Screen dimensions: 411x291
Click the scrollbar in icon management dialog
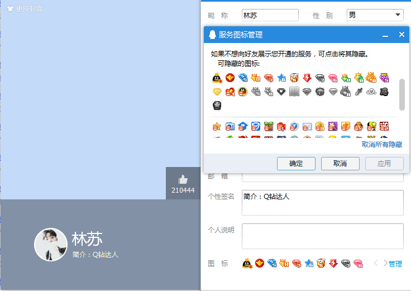pos(402,94)
